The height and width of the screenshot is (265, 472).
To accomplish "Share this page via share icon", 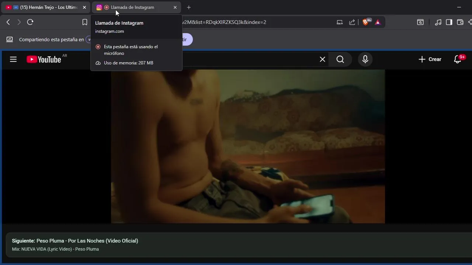I will click(x=352, y=22).
